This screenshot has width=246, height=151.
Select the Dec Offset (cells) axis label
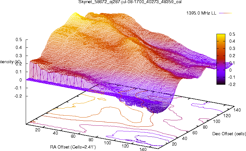click(229, 134)
